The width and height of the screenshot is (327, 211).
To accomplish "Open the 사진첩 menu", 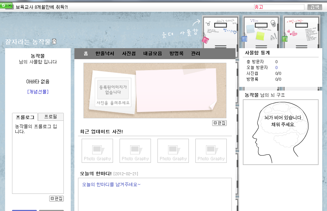I will 129,54.
